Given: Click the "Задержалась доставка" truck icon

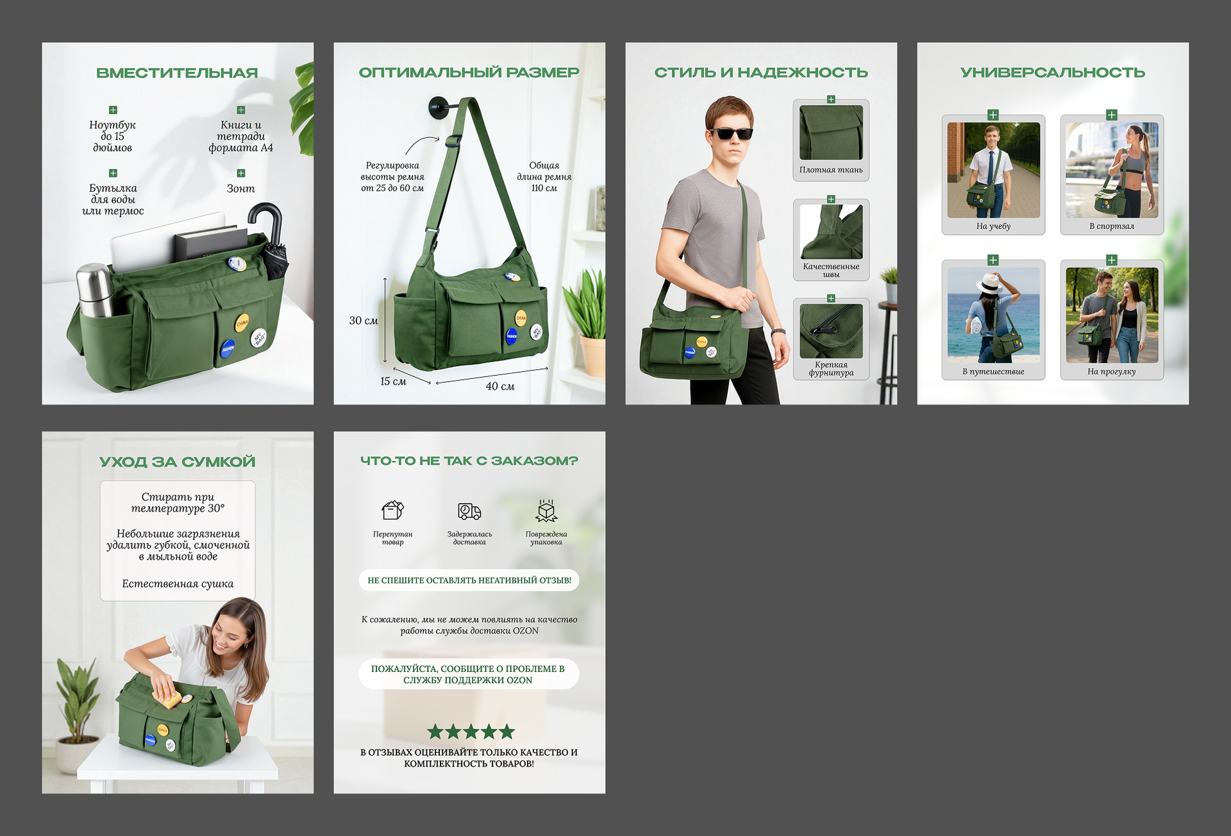Looking at the screenshot, I should [x=469, y=511].
